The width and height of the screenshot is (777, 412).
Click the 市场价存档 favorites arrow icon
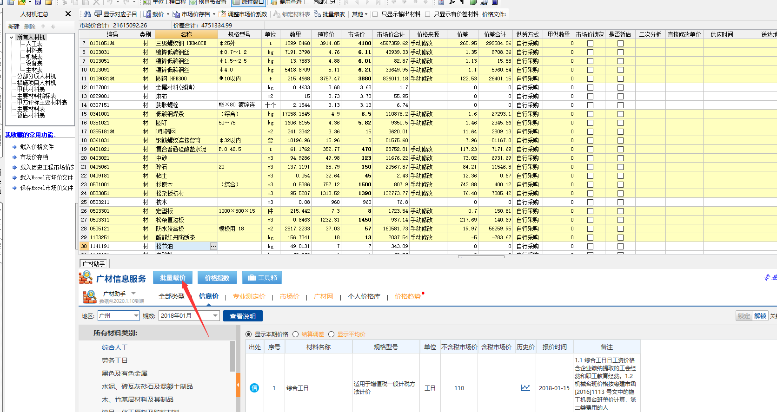click(x=14, y=157)
